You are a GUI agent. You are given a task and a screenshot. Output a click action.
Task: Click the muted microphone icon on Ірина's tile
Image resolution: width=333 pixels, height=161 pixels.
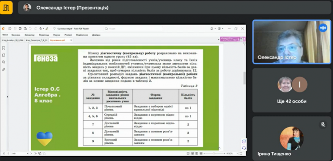click(323, 125)
